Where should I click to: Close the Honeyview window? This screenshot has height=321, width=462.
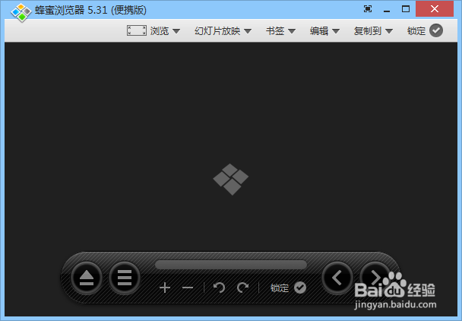(x=435, y=9)
